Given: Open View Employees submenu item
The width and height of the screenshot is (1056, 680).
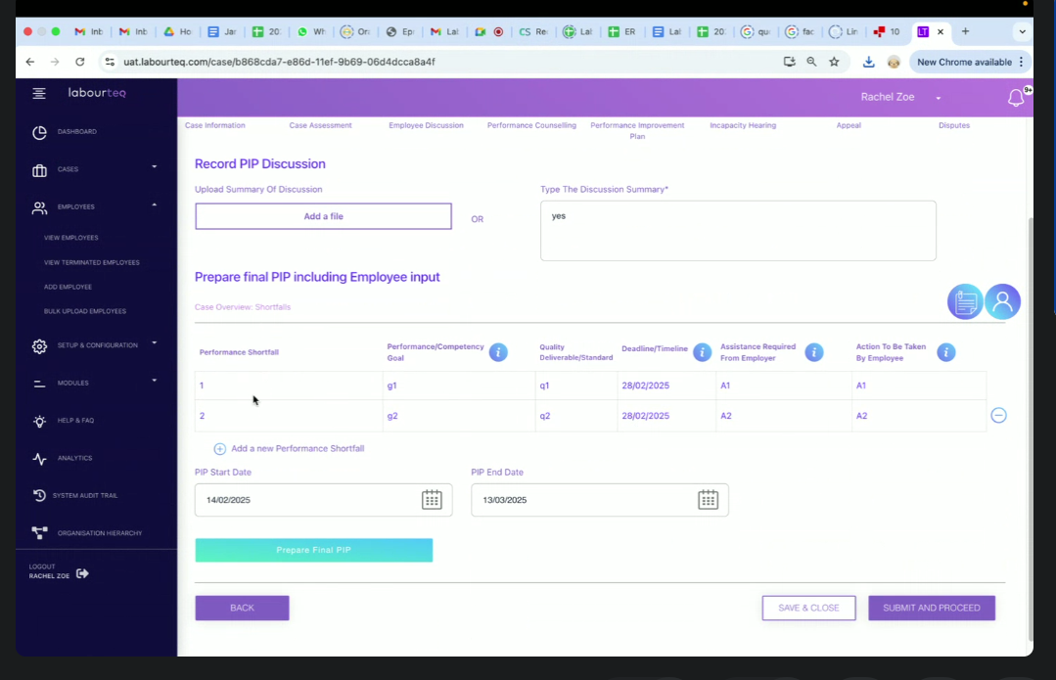Looking at the screenshot, I should (x=71, y=238).
